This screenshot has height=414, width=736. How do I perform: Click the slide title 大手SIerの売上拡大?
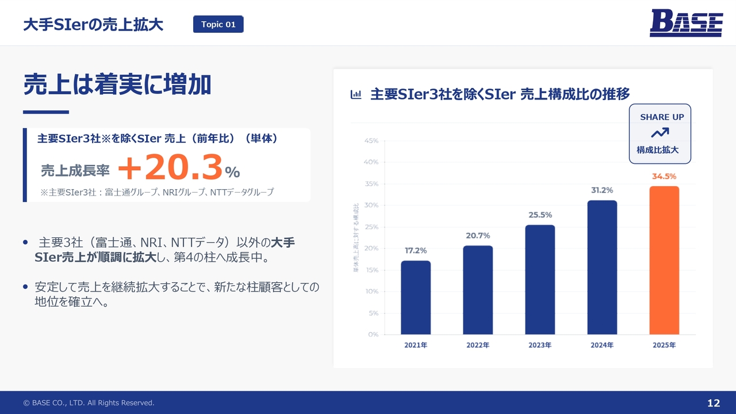pyautogui.click(x=93, y=25)
